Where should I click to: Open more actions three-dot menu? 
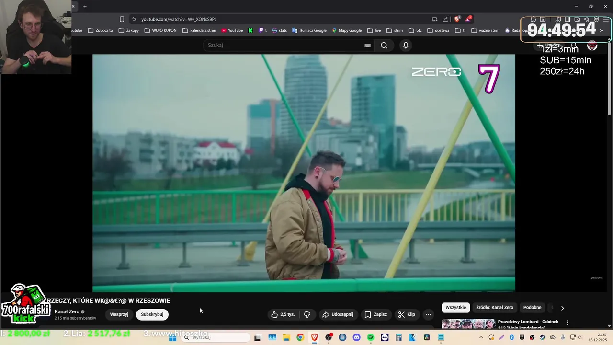[428, 314]
